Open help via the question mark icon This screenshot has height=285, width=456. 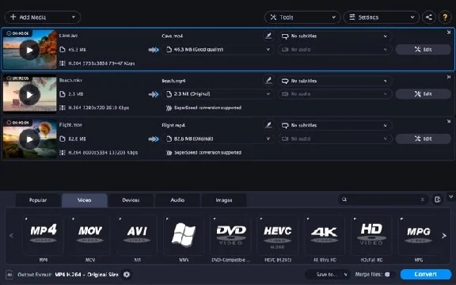445,17
